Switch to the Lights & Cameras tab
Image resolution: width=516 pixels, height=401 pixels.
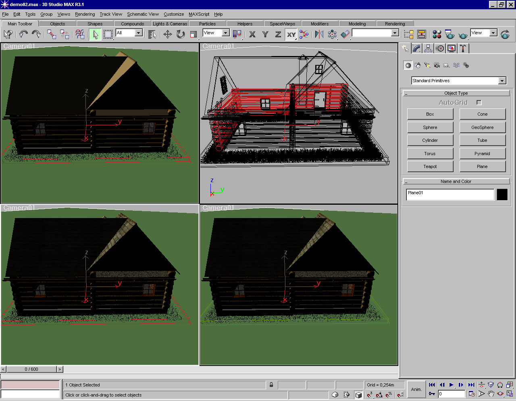pyautogui.click(x=170, y=24)
